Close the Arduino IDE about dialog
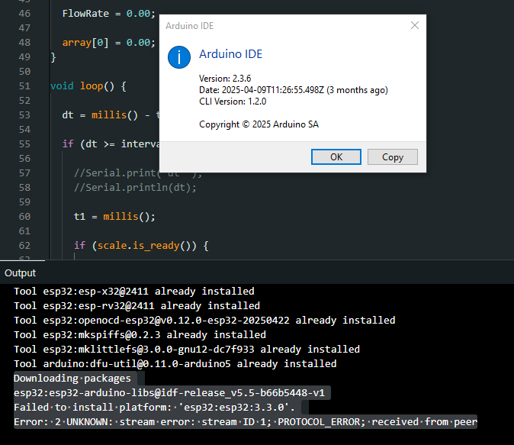The width and height of the screenshot is (514, 445). pos(414,25)
